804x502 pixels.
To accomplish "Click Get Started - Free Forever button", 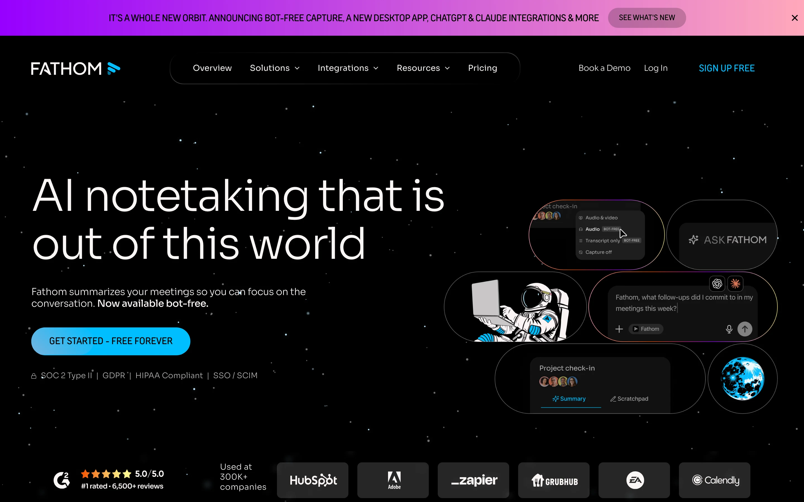I will coord(111,341).
